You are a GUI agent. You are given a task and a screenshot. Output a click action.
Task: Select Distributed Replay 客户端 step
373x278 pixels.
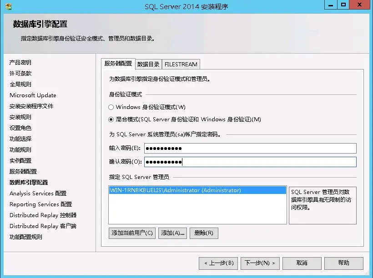tap(43, 226)
